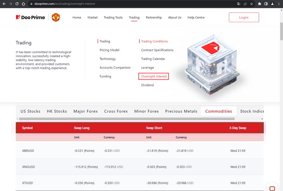Open the US Stocks tab
The width and height of the screenshot is (283, 191).
[30, 111]
